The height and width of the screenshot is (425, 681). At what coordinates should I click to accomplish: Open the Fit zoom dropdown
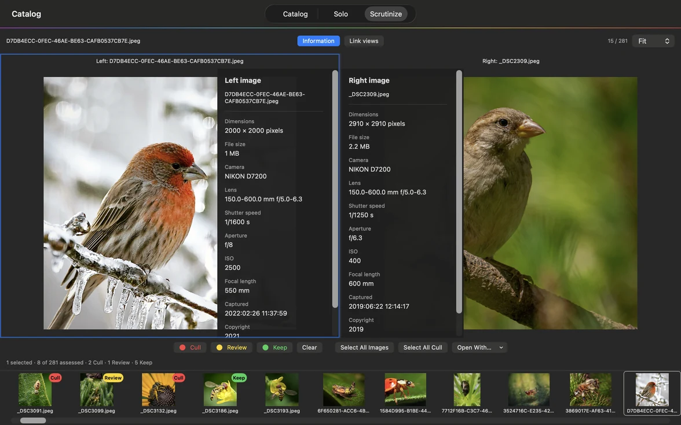coord(653,40)
